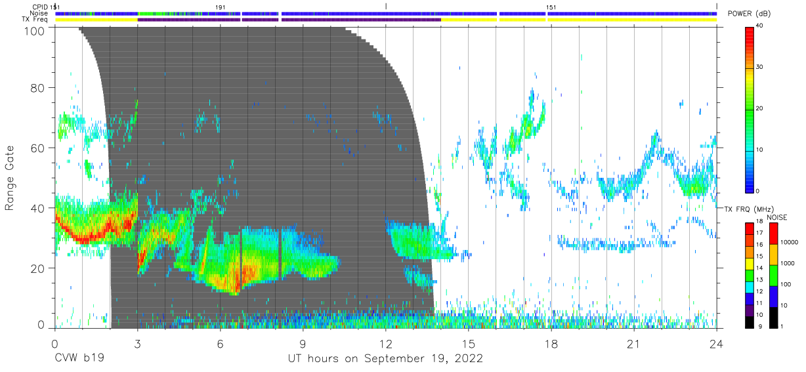Click the 11 tick on TX FRQ legend
Screen dimensions: 806x372
coord(759,303)
